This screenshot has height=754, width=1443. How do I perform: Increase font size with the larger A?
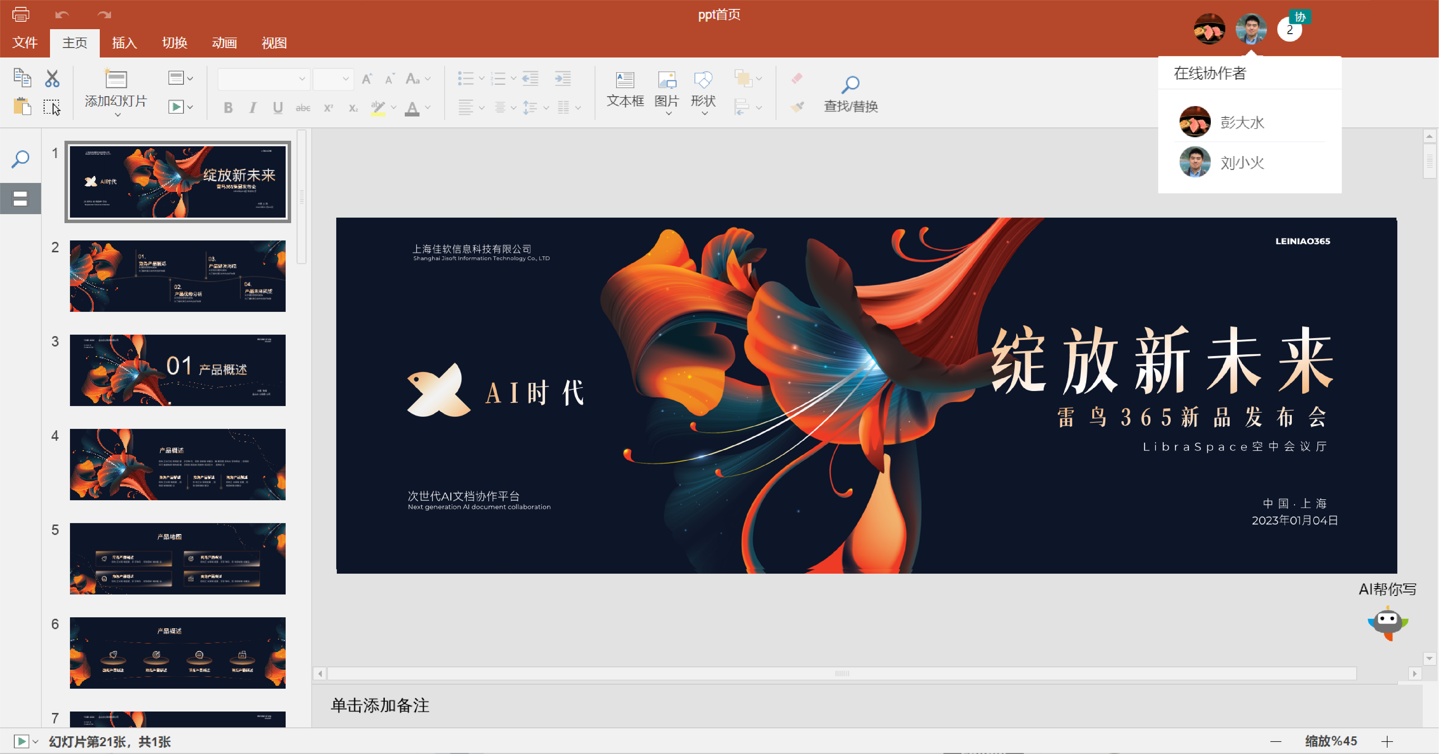point(367,79)
